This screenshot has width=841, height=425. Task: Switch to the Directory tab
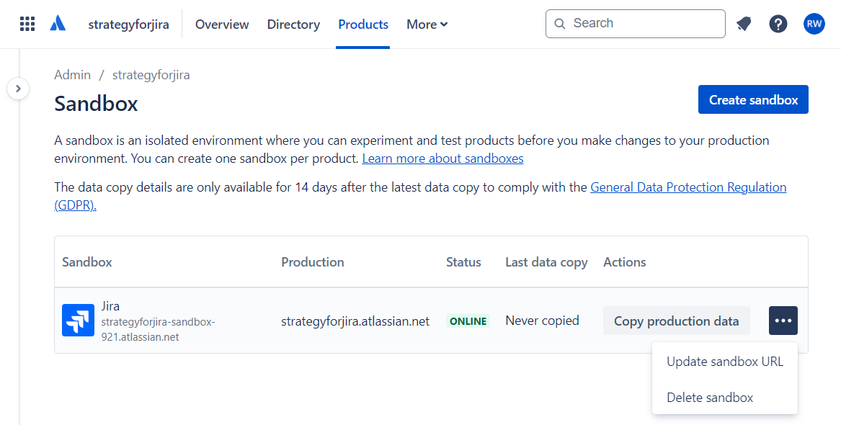coord(293,24)
